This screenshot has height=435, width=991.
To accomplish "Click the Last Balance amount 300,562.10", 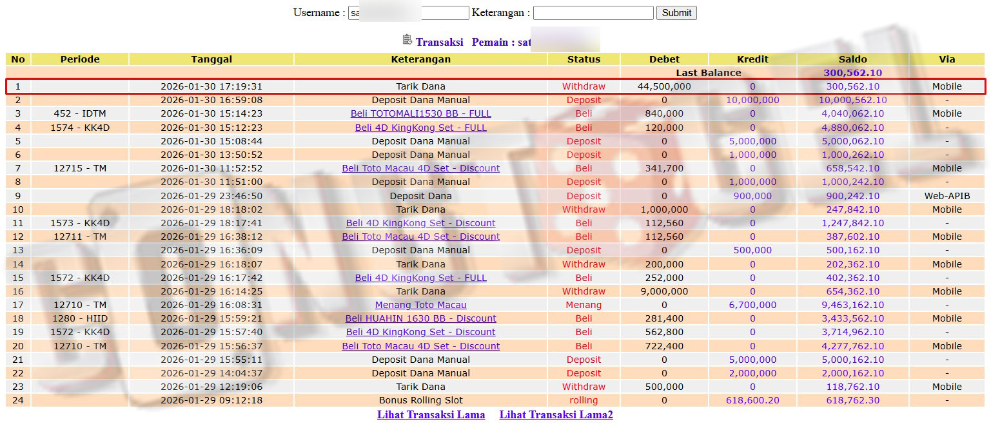I will 852,73.
